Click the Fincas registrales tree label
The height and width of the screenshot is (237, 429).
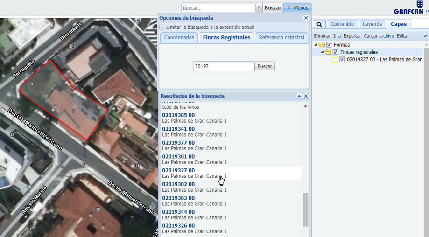pyautogui.click(x=359, y=52)
